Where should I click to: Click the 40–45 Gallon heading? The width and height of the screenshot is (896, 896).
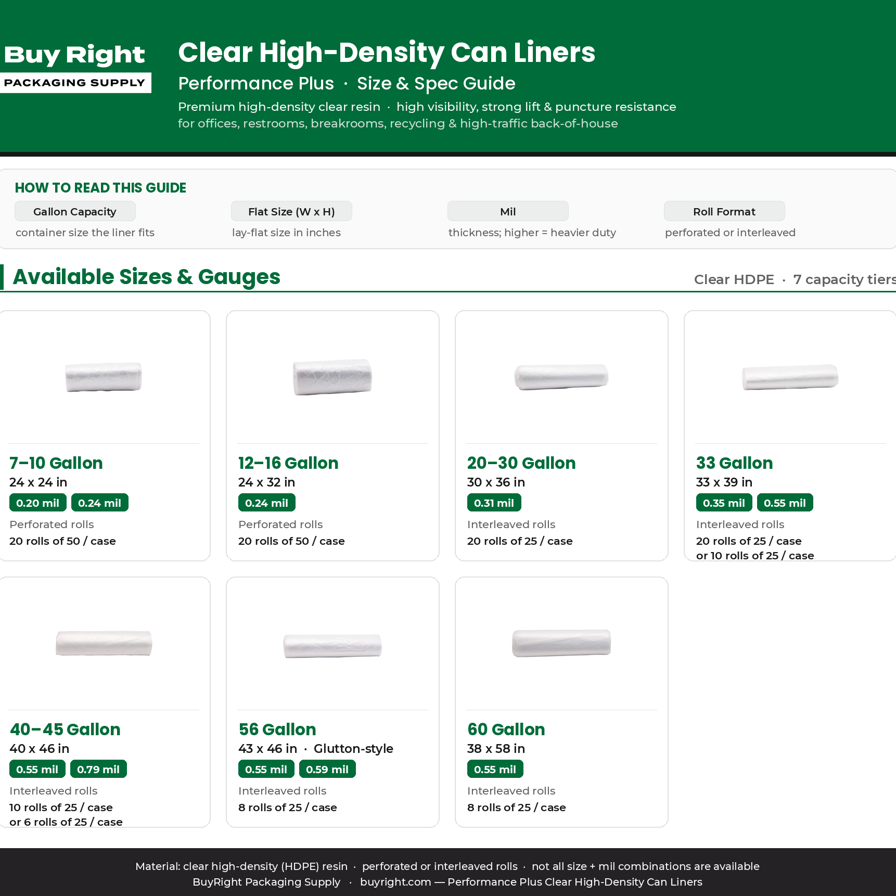65,729
